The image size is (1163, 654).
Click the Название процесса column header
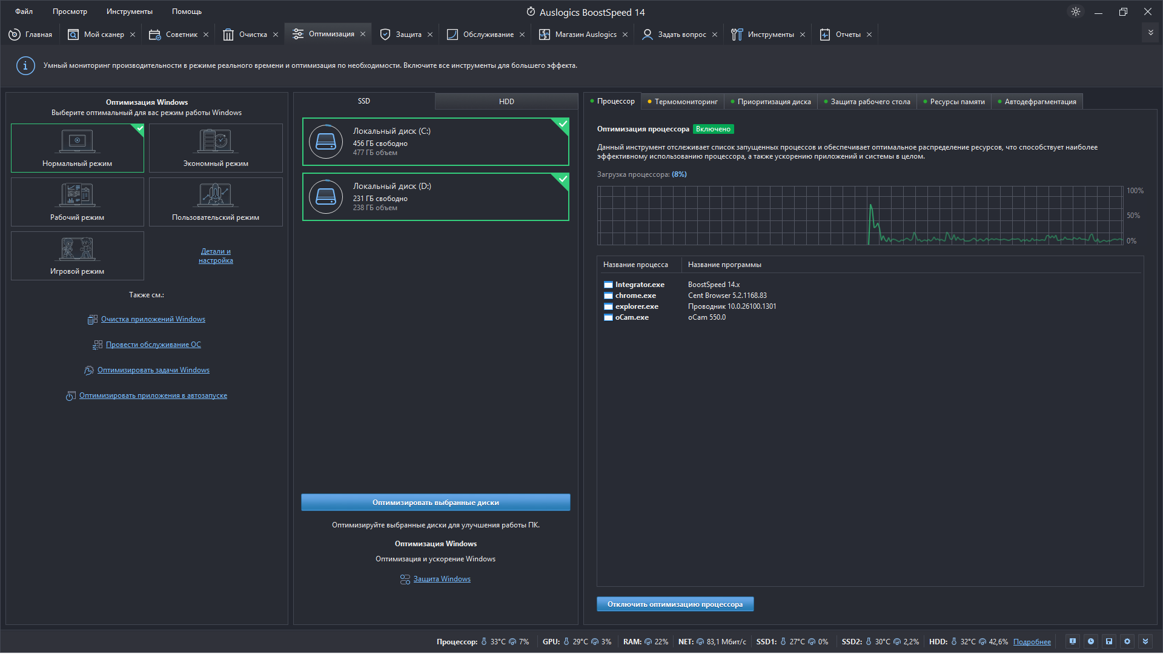coord(639,265)
